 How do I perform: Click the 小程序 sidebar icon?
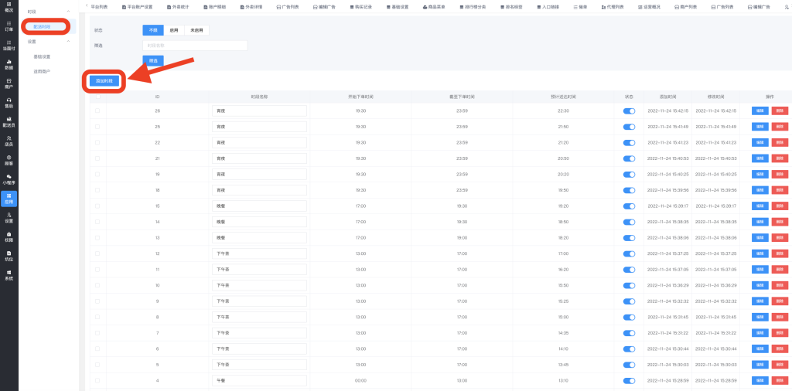tap(9, 178)
